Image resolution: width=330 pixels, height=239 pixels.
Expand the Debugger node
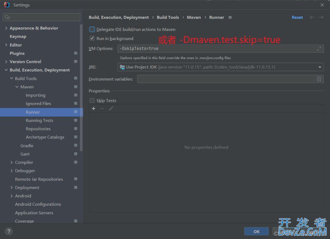11,171
